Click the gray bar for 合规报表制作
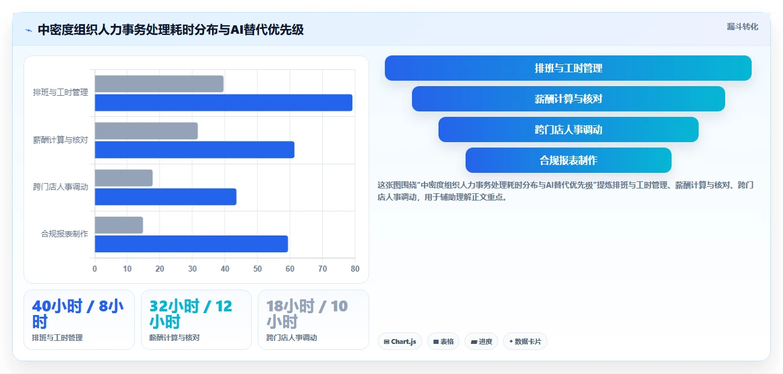 pyautogui.click(x=119, y=225)
